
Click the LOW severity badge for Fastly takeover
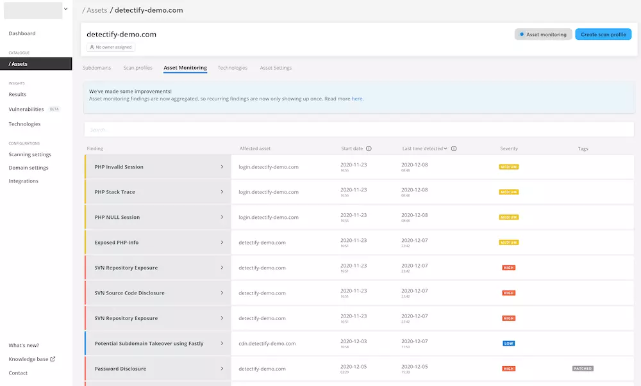(x=509, y=344)
